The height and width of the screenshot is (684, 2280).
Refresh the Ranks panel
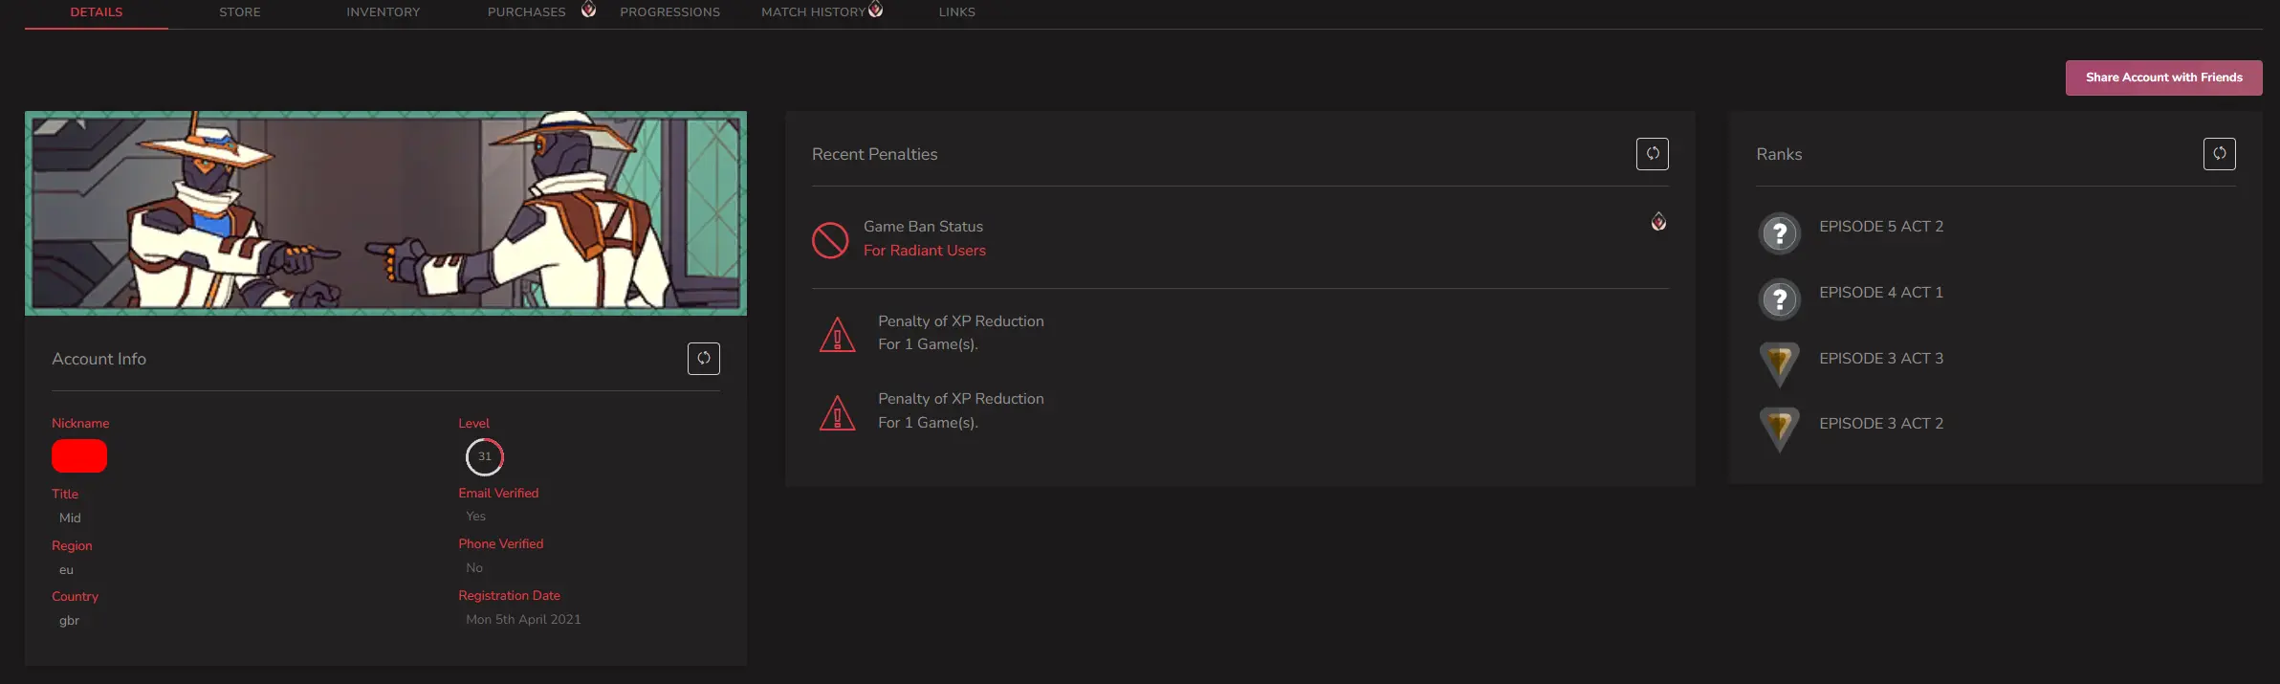2219,154
